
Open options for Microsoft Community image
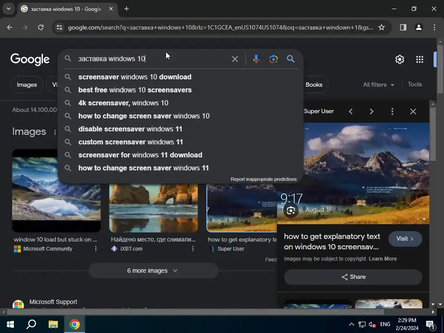point(96,248)
